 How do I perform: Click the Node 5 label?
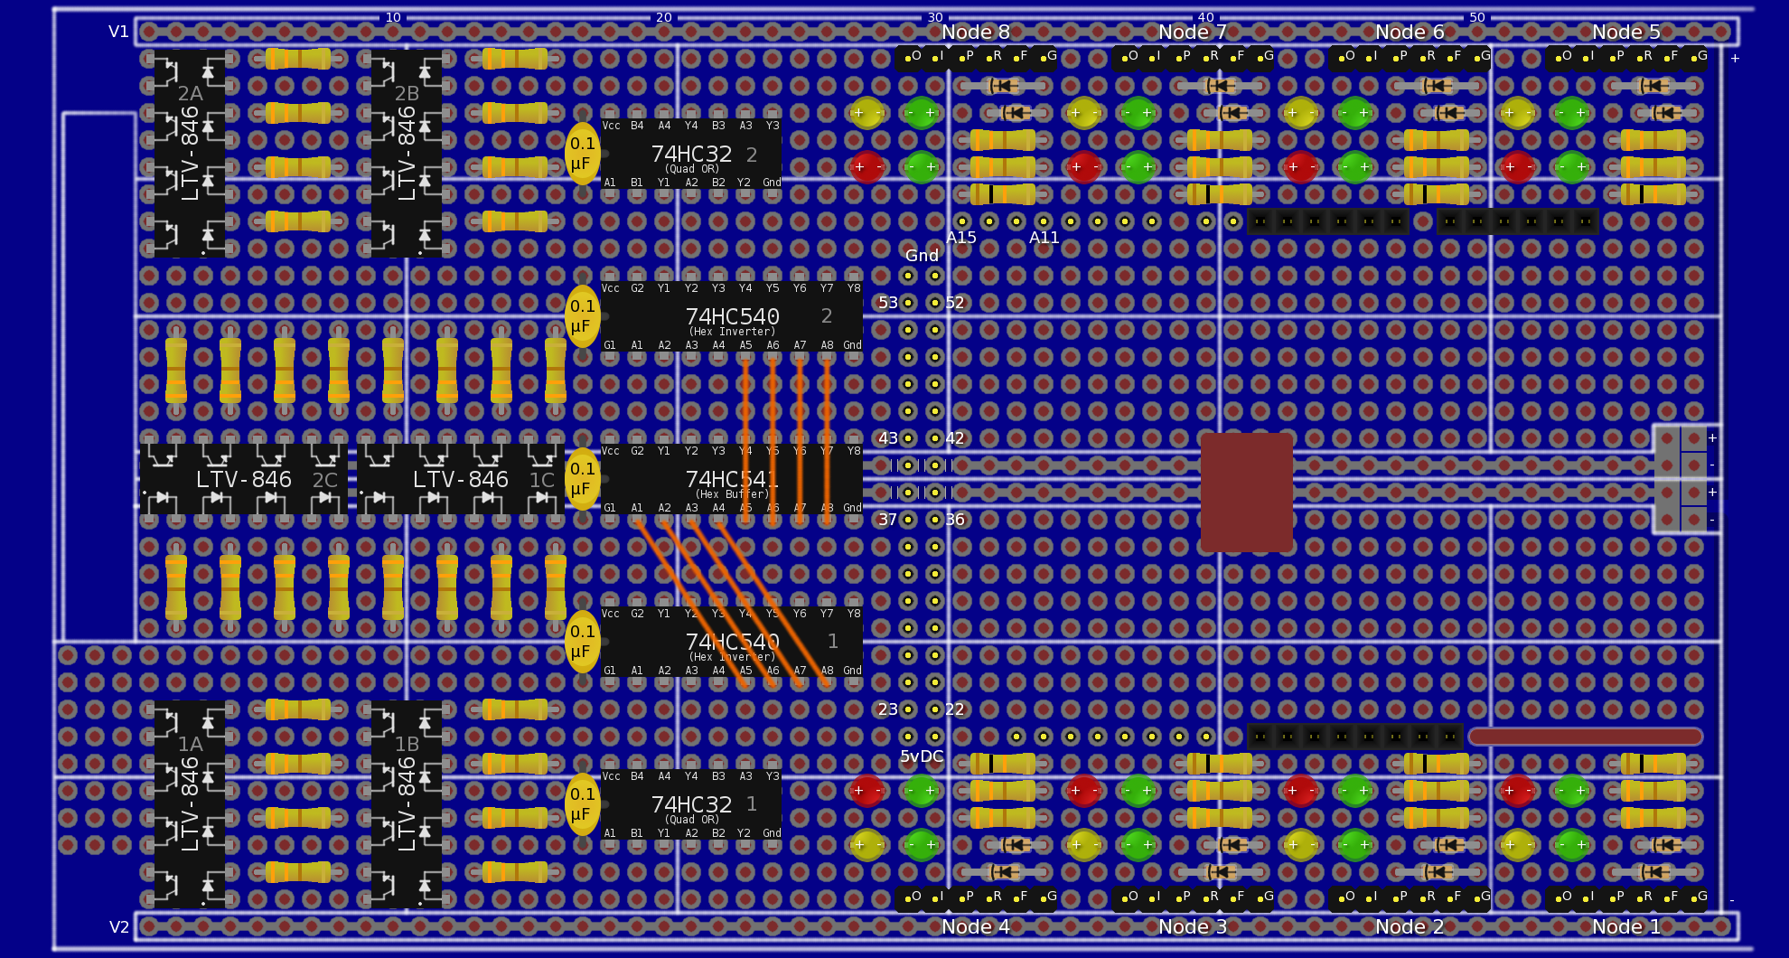tap(1626, 32)
